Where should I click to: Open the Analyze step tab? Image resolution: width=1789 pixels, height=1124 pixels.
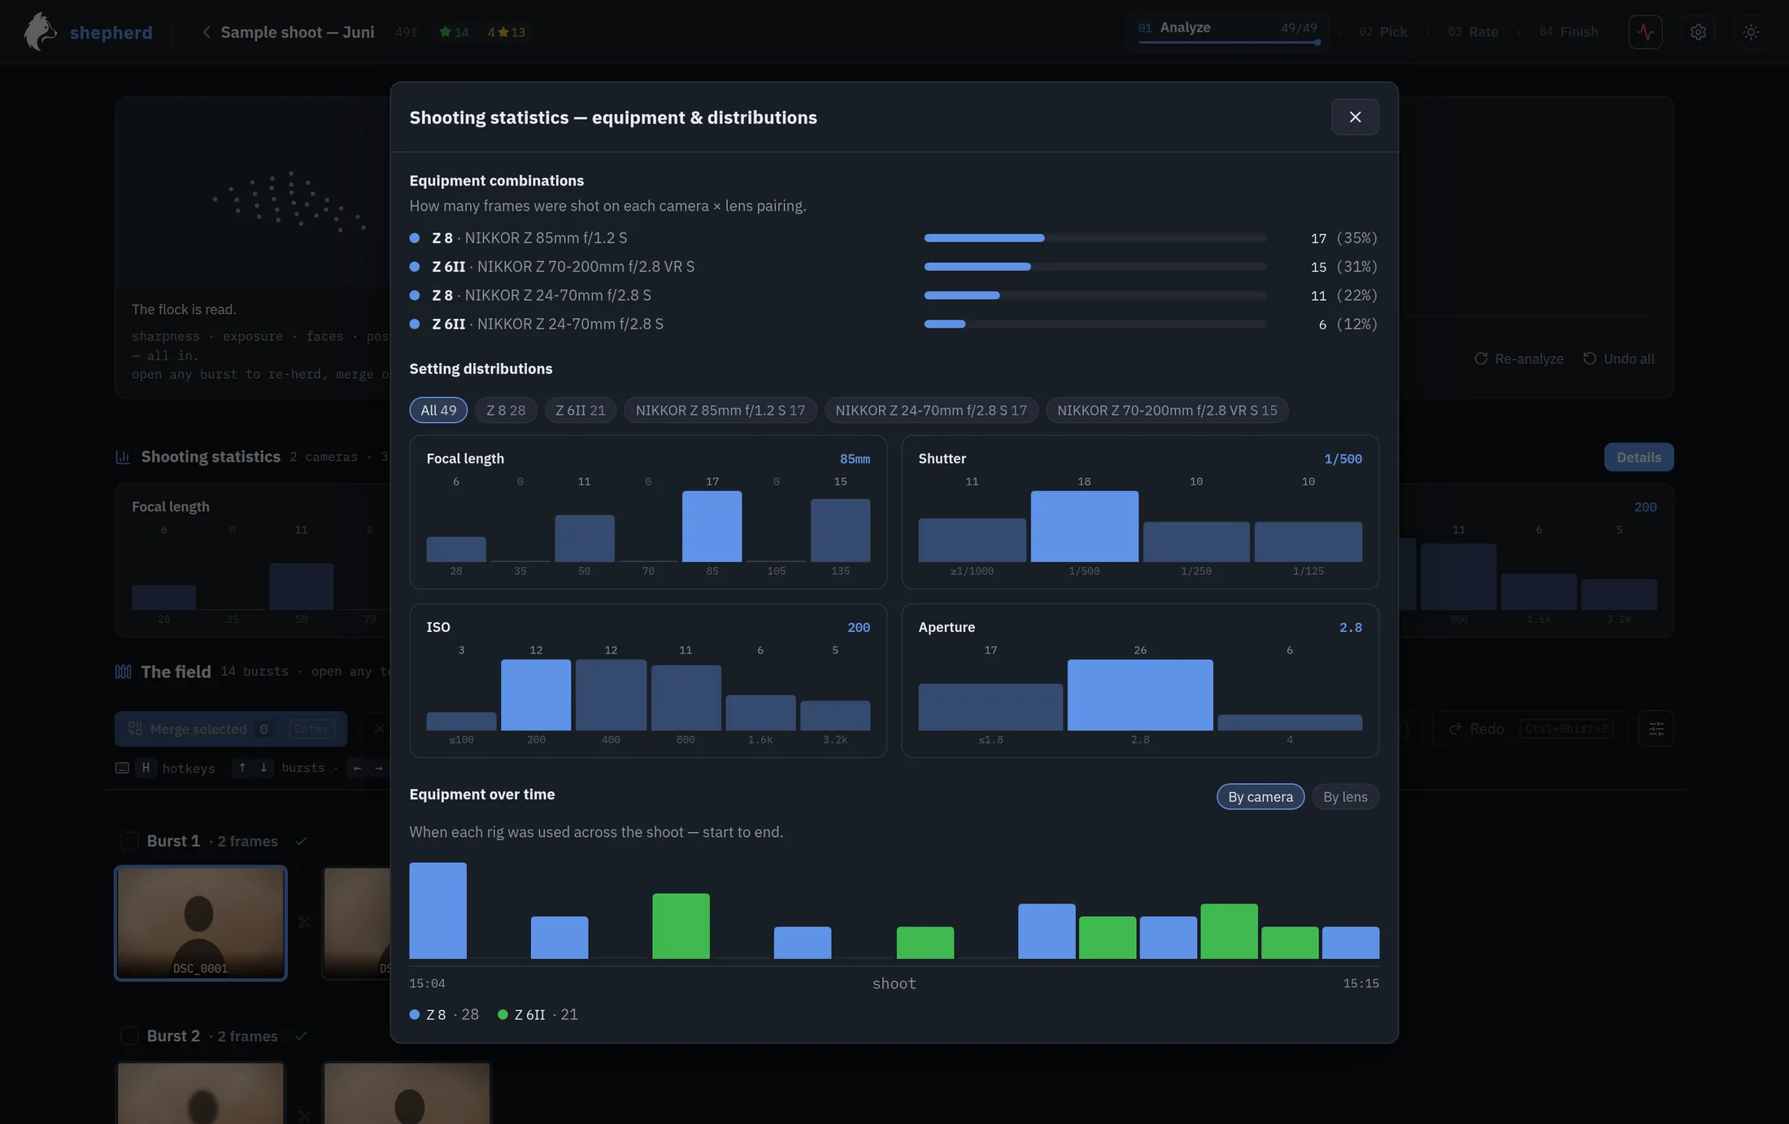(x=1228, y=31)
